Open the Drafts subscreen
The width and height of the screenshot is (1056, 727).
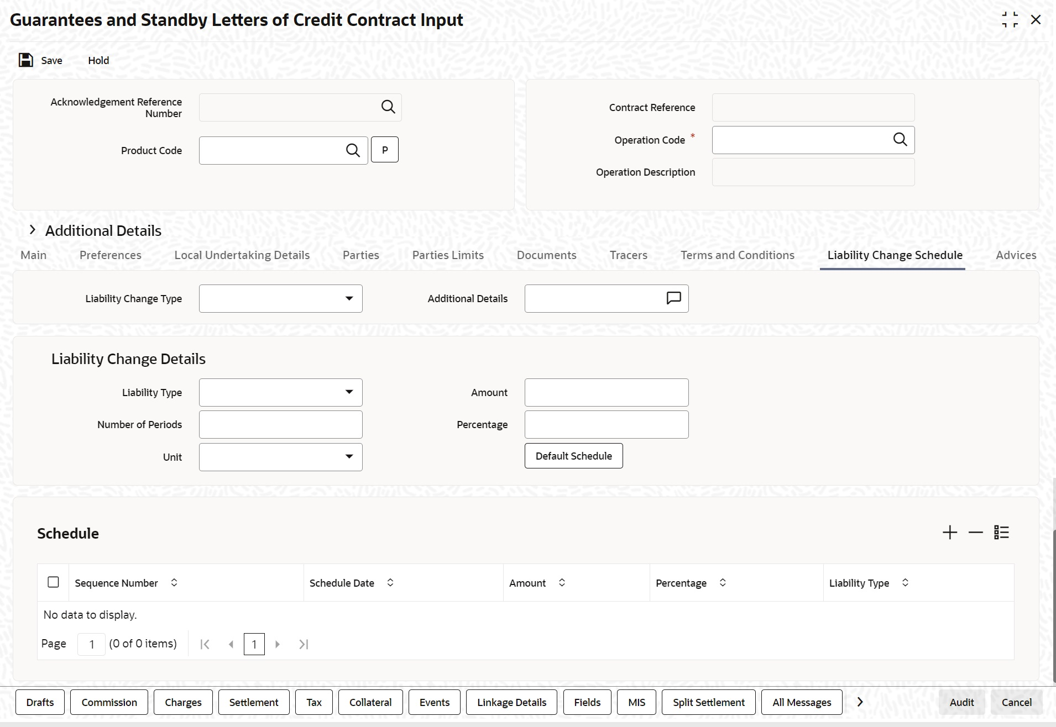[40, 702]
